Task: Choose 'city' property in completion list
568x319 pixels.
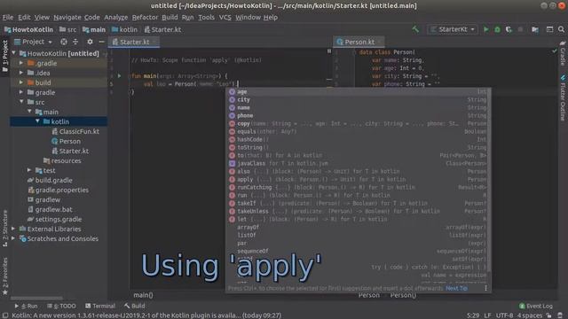Action: coord(358,100)
